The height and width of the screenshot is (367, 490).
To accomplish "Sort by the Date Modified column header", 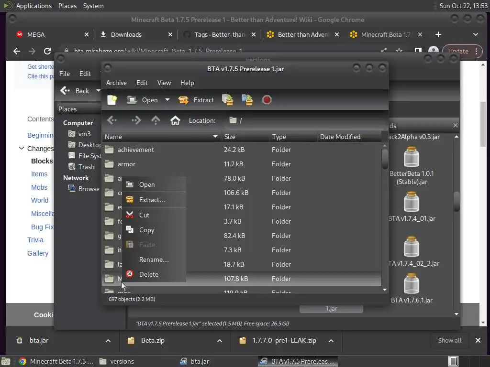I will click(349, 137).
